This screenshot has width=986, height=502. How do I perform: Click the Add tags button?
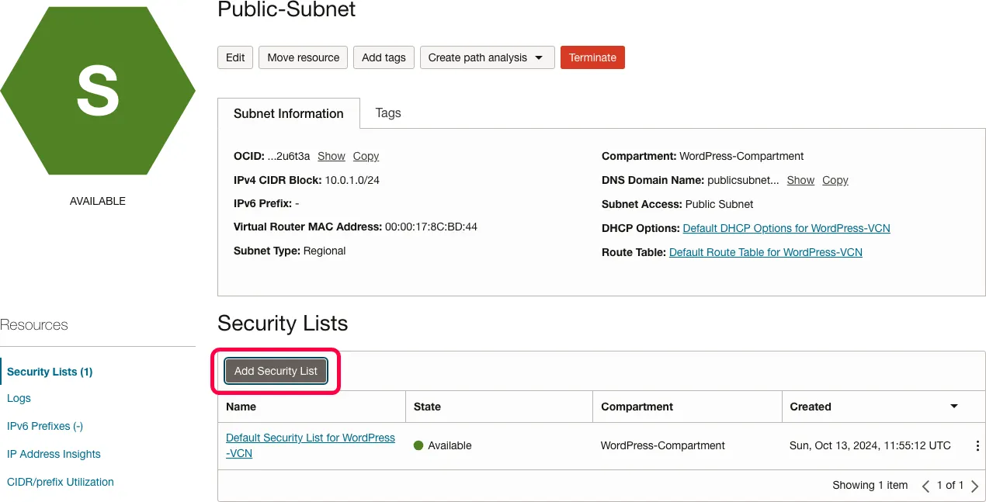(x=384, y=57)
